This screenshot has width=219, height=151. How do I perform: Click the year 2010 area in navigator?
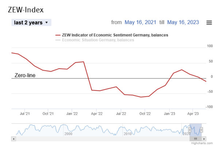pos(127,134)
